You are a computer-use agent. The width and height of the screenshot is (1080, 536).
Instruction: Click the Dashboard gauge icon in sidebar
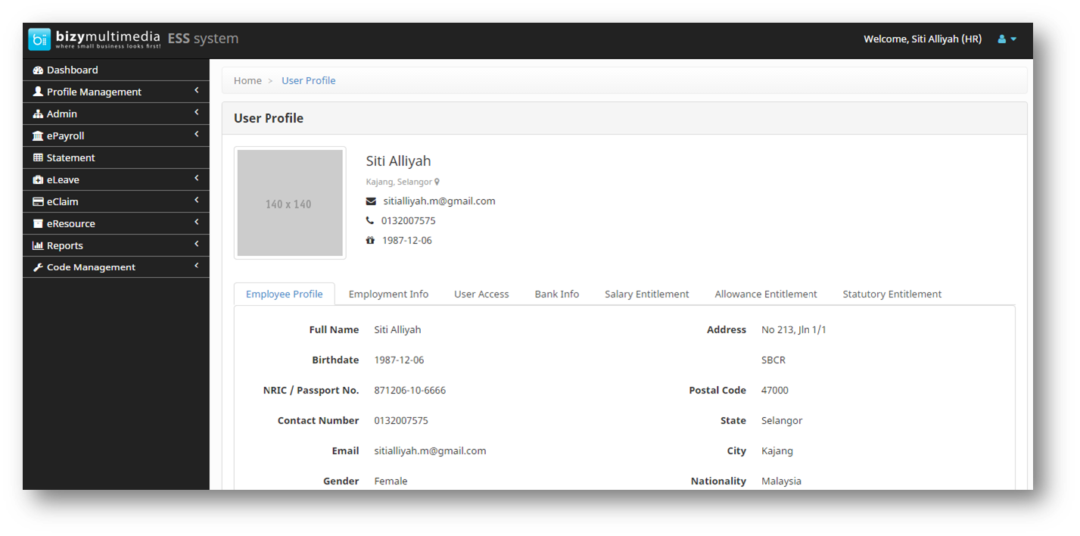tap(38, 70)
